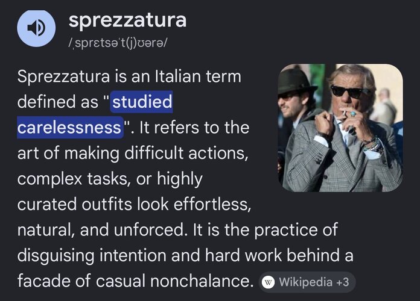Click the +3 additional sources count
Image resolution: width=420 pixels, height=301 pixels.
pos(342,282)
